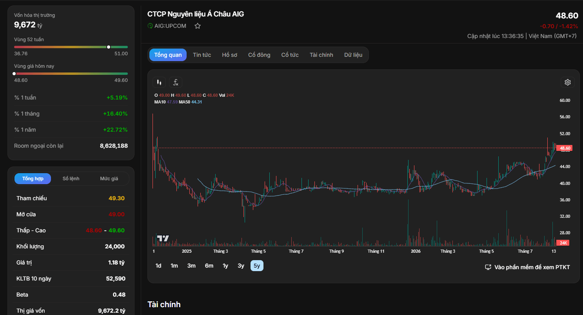Set chart range to 1d
The image size is (583, 315).
[x=158, y=266]
